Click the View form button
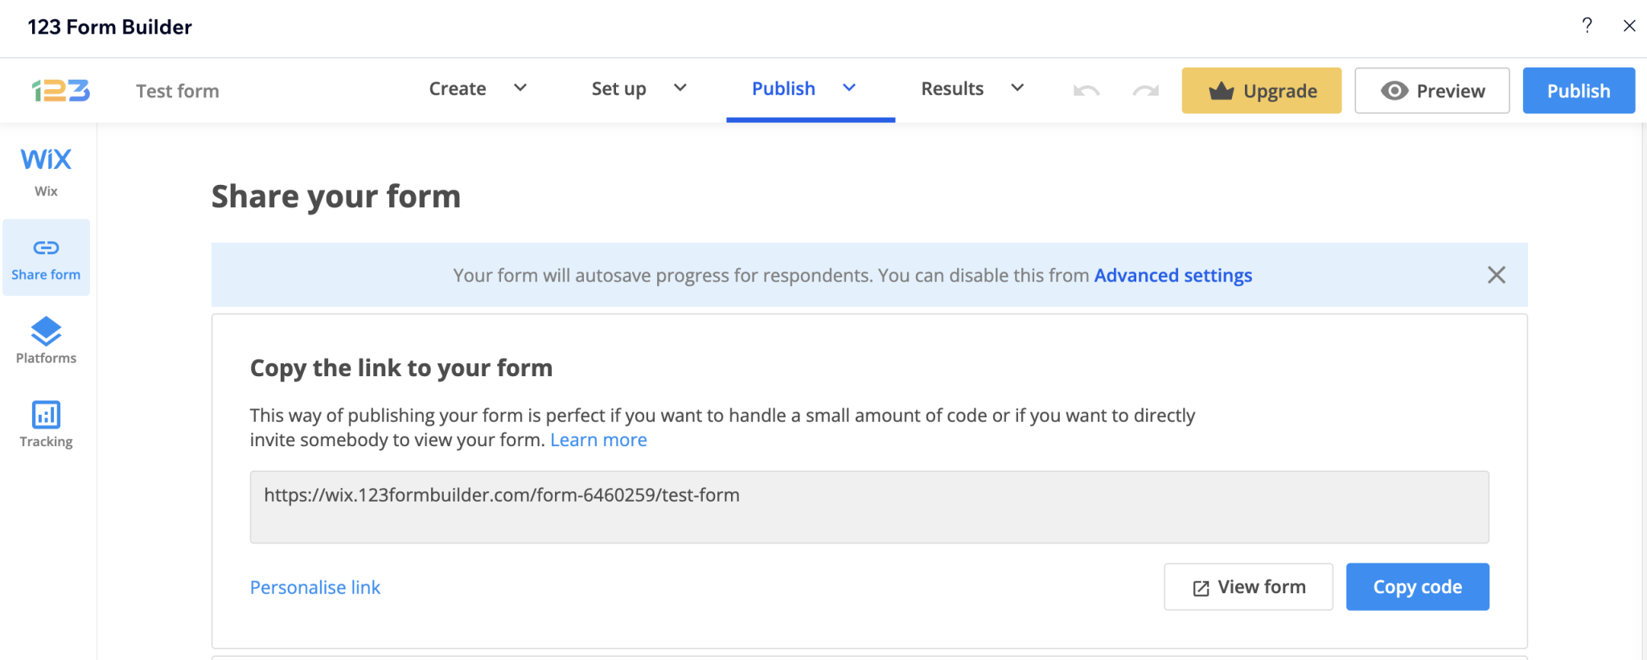The image size is (1647, 660). (1248, 587)
